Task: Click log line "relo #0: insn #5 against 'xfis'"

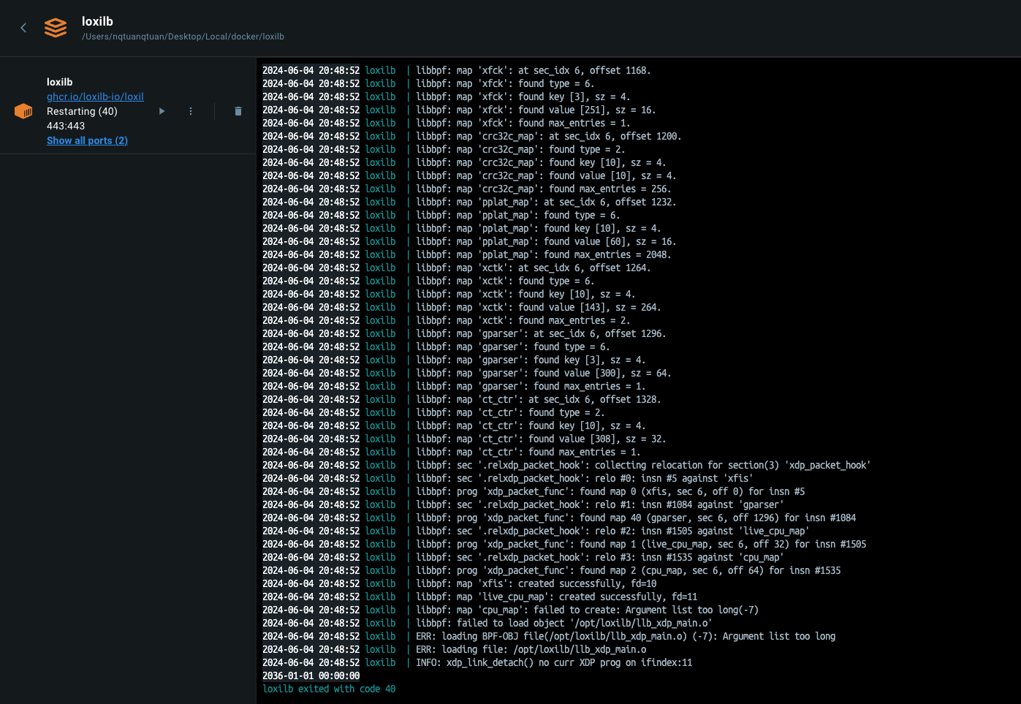Action: click(508, 478)
